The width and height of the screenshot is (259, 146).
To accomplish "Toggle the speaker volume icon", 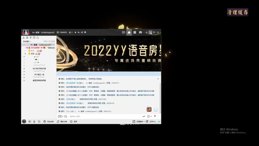I will click(x=30, y=121).
